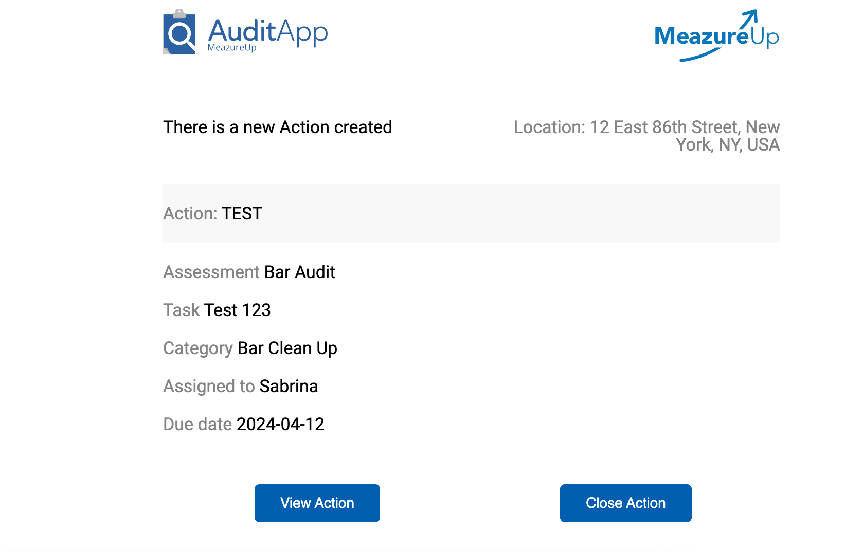Click the due date 2024-04-12

(x=280, y=424)
